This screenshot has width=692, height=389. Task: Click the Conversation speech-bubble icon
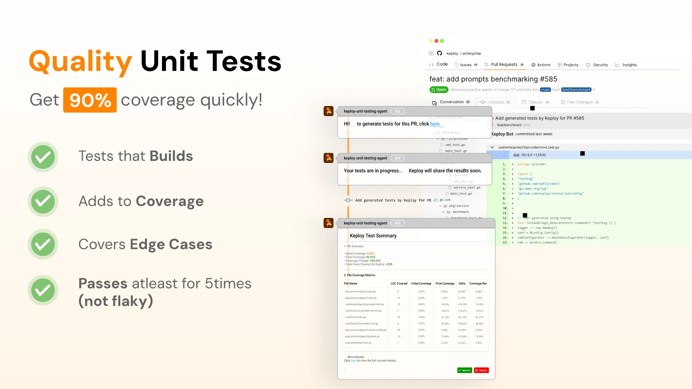pos(434,103)
